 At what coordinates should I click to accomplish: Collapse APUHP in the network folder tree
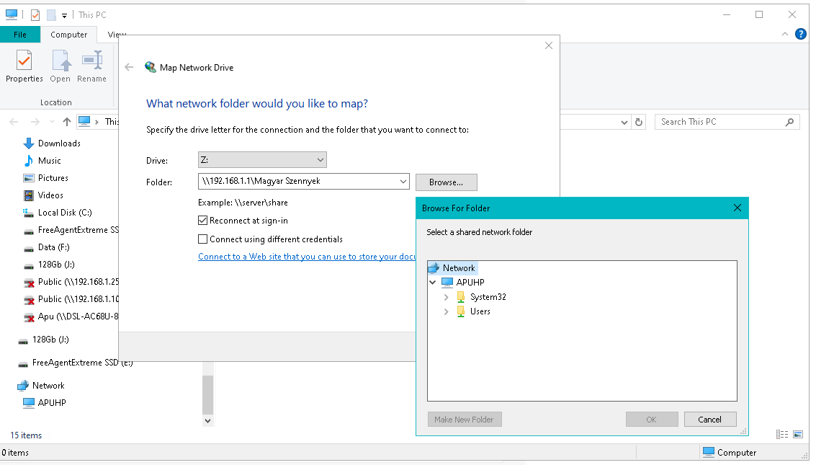433,282
